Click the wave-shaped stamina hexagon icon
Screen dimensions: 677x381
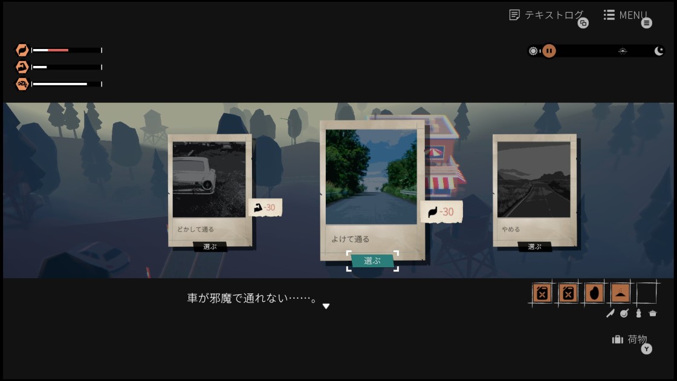pyautogui.click(x=22, y=50)
